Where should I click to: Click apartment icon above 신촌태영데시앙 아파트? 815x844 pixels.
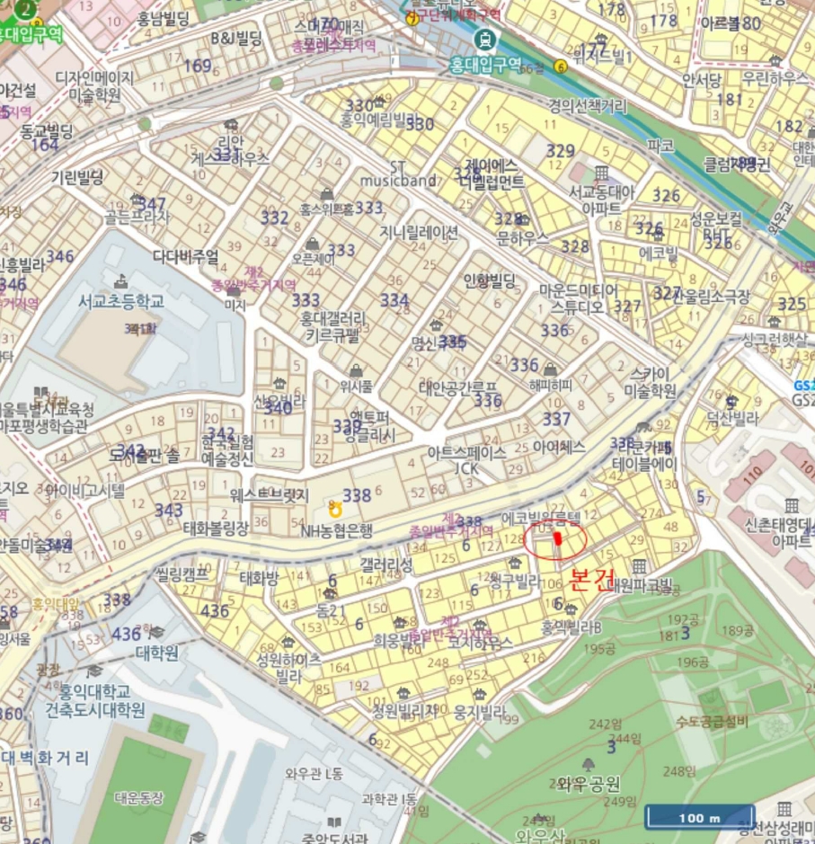792,505
